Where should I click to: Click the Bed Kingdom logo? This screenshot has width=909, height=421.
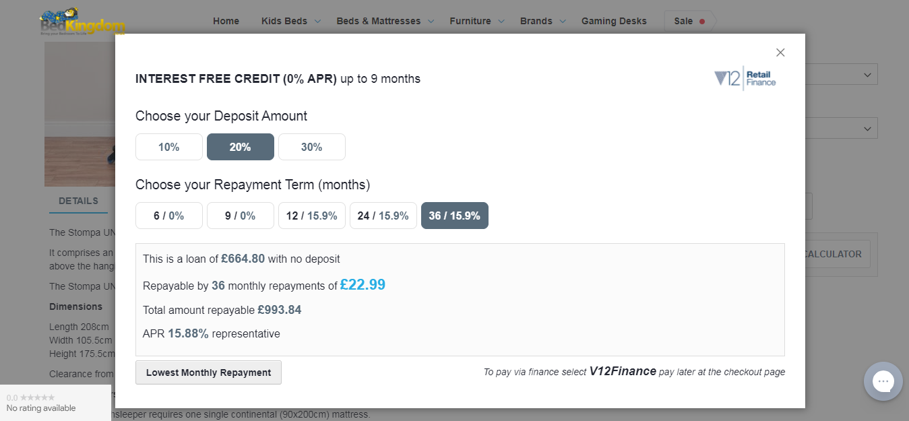coord(82,22)
